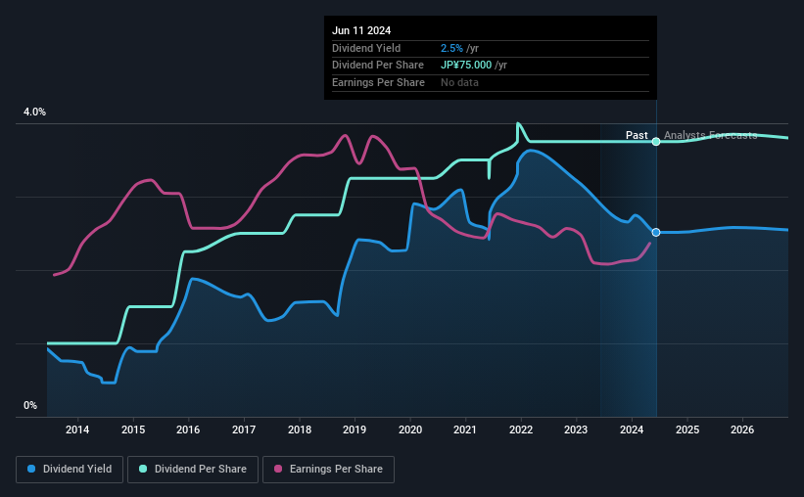804x497 pixels.
Task: Click the 2015 x-axis label
Action: click(x=133, y=429)
